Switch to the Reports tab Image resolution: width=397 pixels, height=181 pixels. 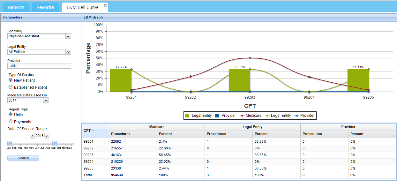[16, 7]
